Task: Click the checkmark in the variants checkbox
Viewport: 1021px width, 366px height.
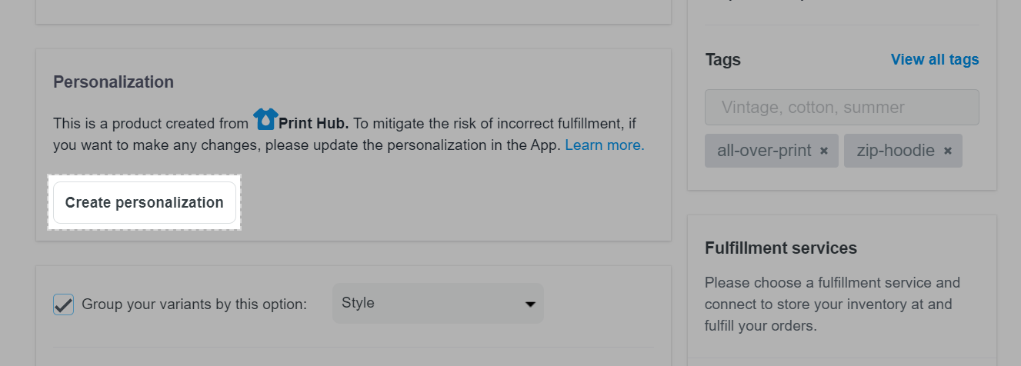Action: (x=63, y=304)
